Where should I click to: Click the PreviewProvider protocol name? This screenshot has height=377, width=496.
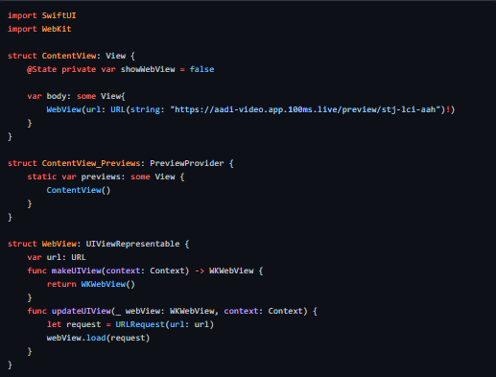coord(187,163)
